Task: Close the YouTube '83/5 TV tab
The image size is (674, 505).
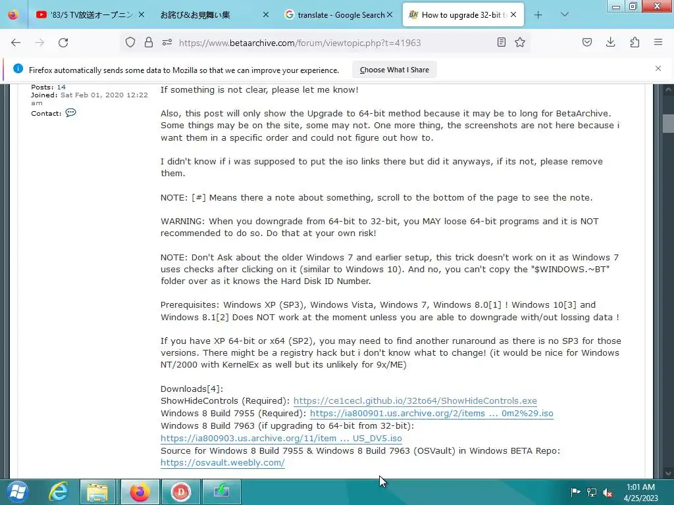Action: pyautogui.click(x=142, y=15)
